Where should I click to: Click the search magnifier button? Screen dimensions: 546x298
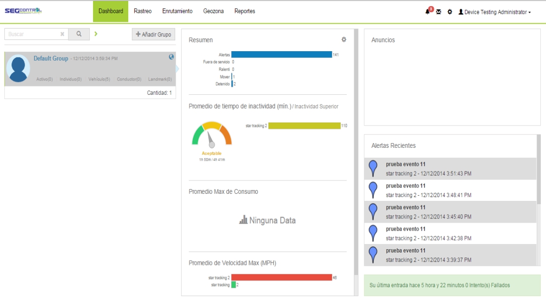[x=79, y=34]
